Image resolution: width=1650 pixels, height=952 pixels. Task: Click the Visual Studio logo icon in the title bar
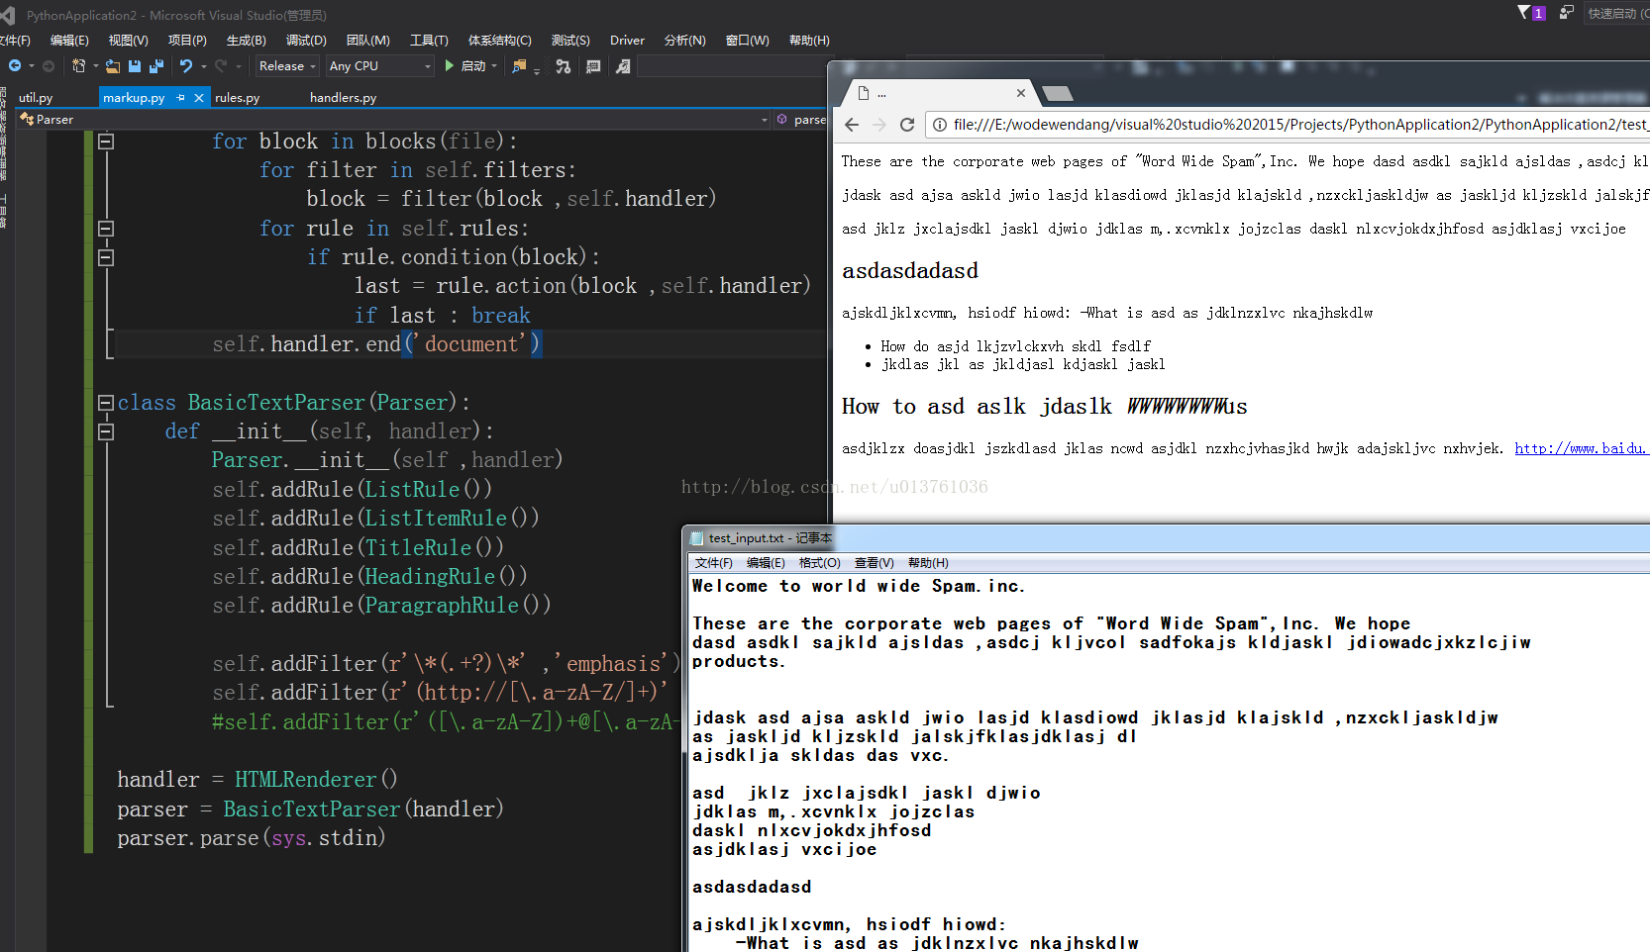pyautogui.click(x=8, y=15)
